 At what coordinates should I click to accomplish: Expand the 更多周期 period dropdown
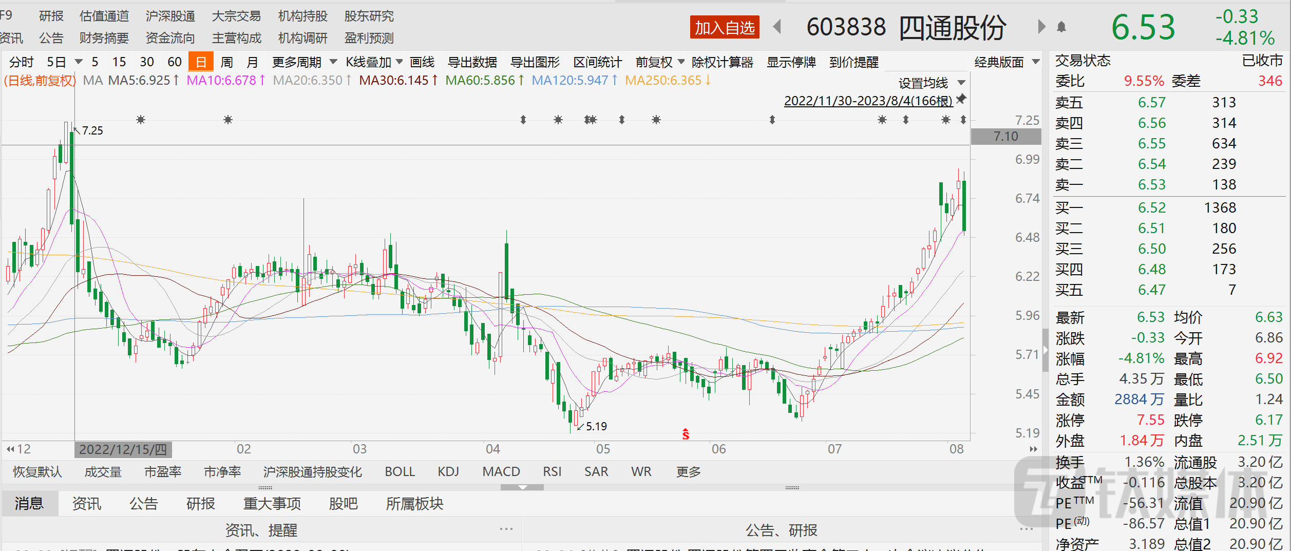304,63
